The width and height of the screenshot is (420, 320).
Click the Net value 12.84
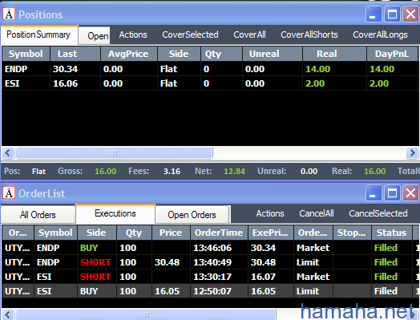(x=234, y=172)
